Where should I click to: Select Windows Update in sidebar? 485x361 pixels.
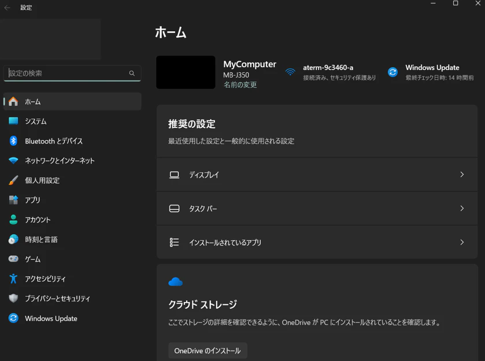point(72,318)
